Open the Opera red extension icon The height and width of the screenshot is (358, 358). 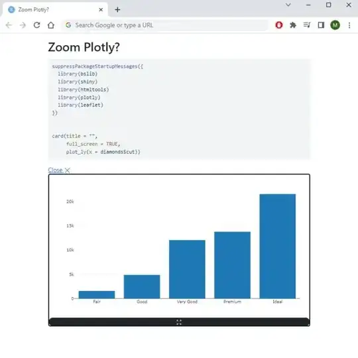pos(279,25)
